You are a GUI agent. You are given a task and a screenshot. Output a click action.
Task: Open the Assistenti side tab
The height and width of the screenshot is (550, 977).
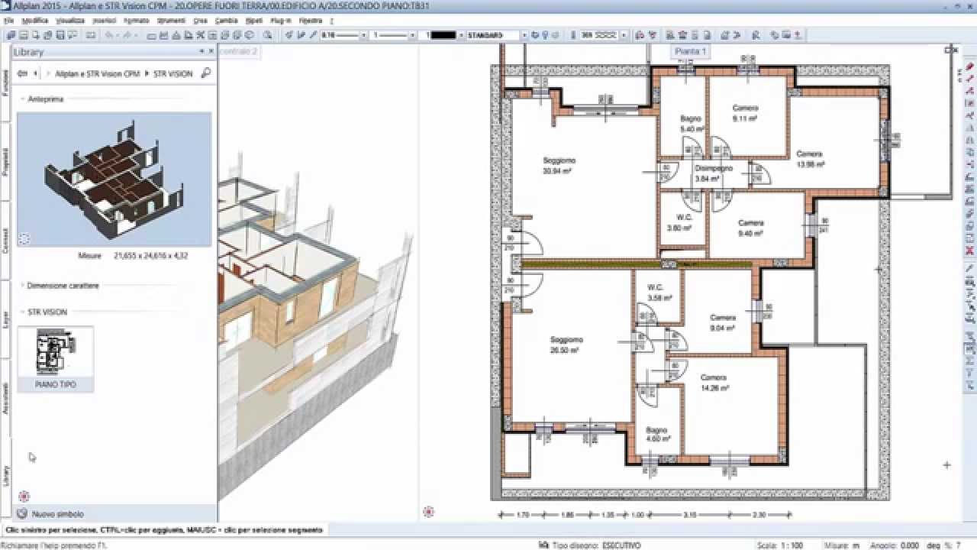pos(5,399)
